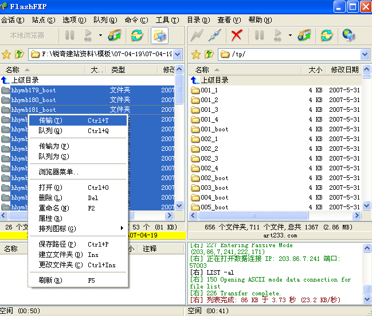Sort remote list by 大小 column header
Image resolution: width=372 pixels, height=316 pixels.
pyautogui.click(x=314, y=70)
